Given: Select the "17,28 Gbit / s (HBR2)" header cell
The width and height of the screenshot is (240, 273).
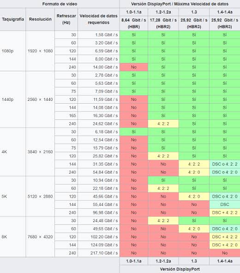Looking at the screenshot, I should 163,23.
